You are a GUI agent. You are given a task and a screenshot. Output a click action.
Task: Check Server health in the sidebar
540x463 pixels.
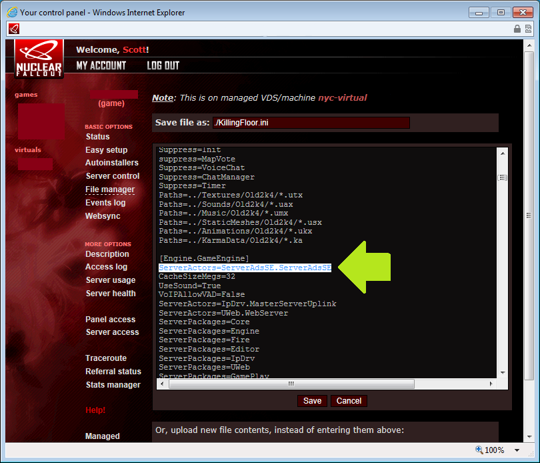111,294
